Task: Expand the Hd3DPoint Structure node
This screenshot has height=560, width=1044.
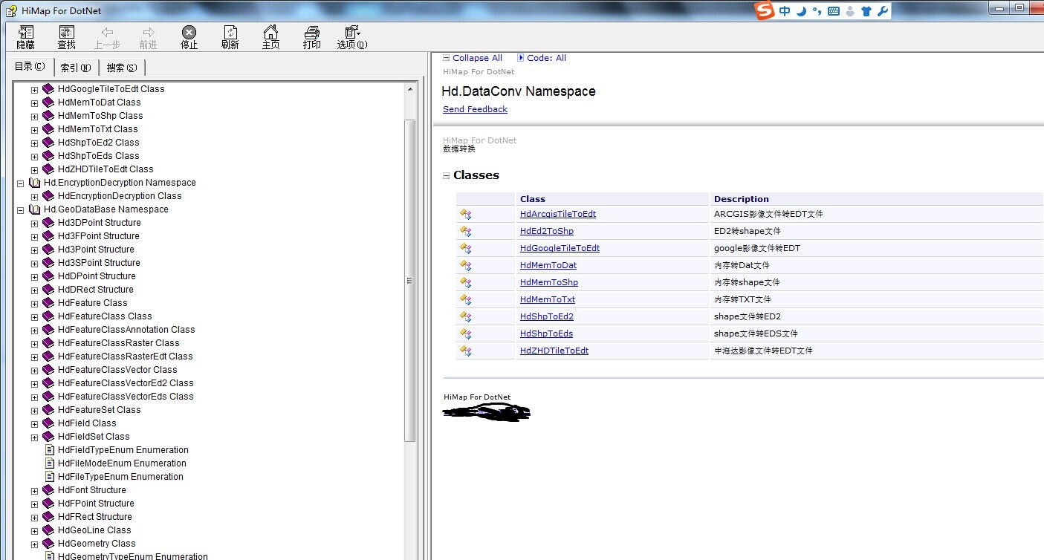Action: (34, 223)
